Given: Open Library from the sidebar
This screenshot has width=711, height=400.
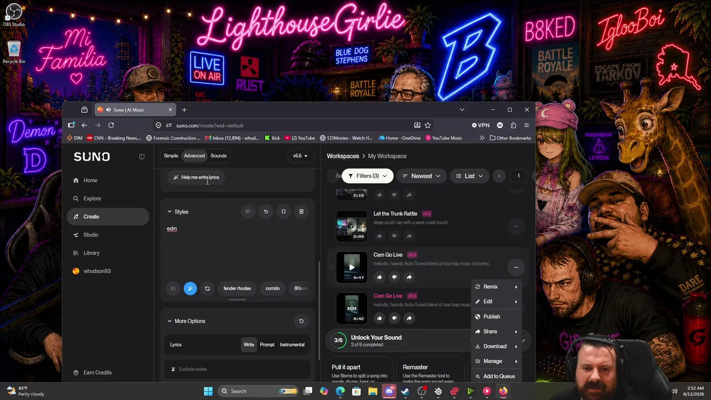Looking at the screenshot, I should (108, 253).
